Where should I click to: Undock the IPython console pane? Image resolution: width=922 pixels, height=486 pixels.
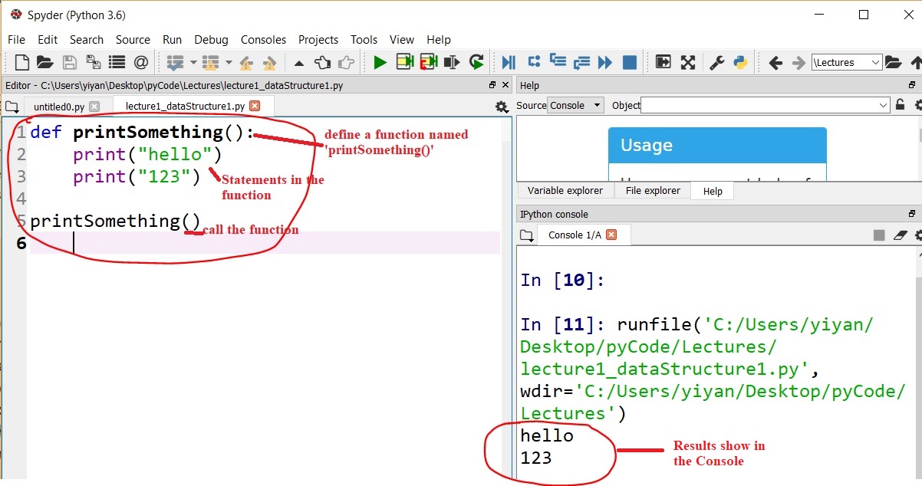(912, 214)
